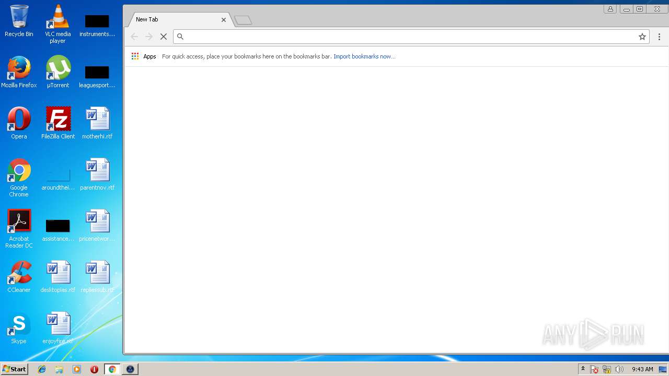Select VLC media player shortcut
This screenshot has height=376, width=669.
pyautogui.click(x=58, y=24)
